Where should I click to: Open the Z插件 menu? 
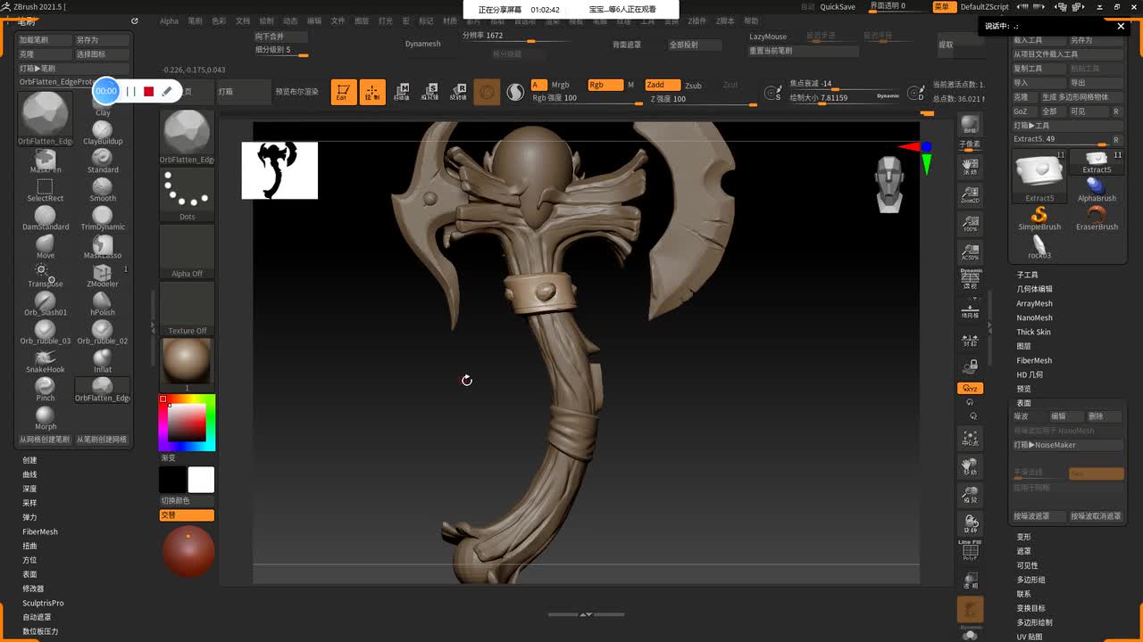pos(697,21)
